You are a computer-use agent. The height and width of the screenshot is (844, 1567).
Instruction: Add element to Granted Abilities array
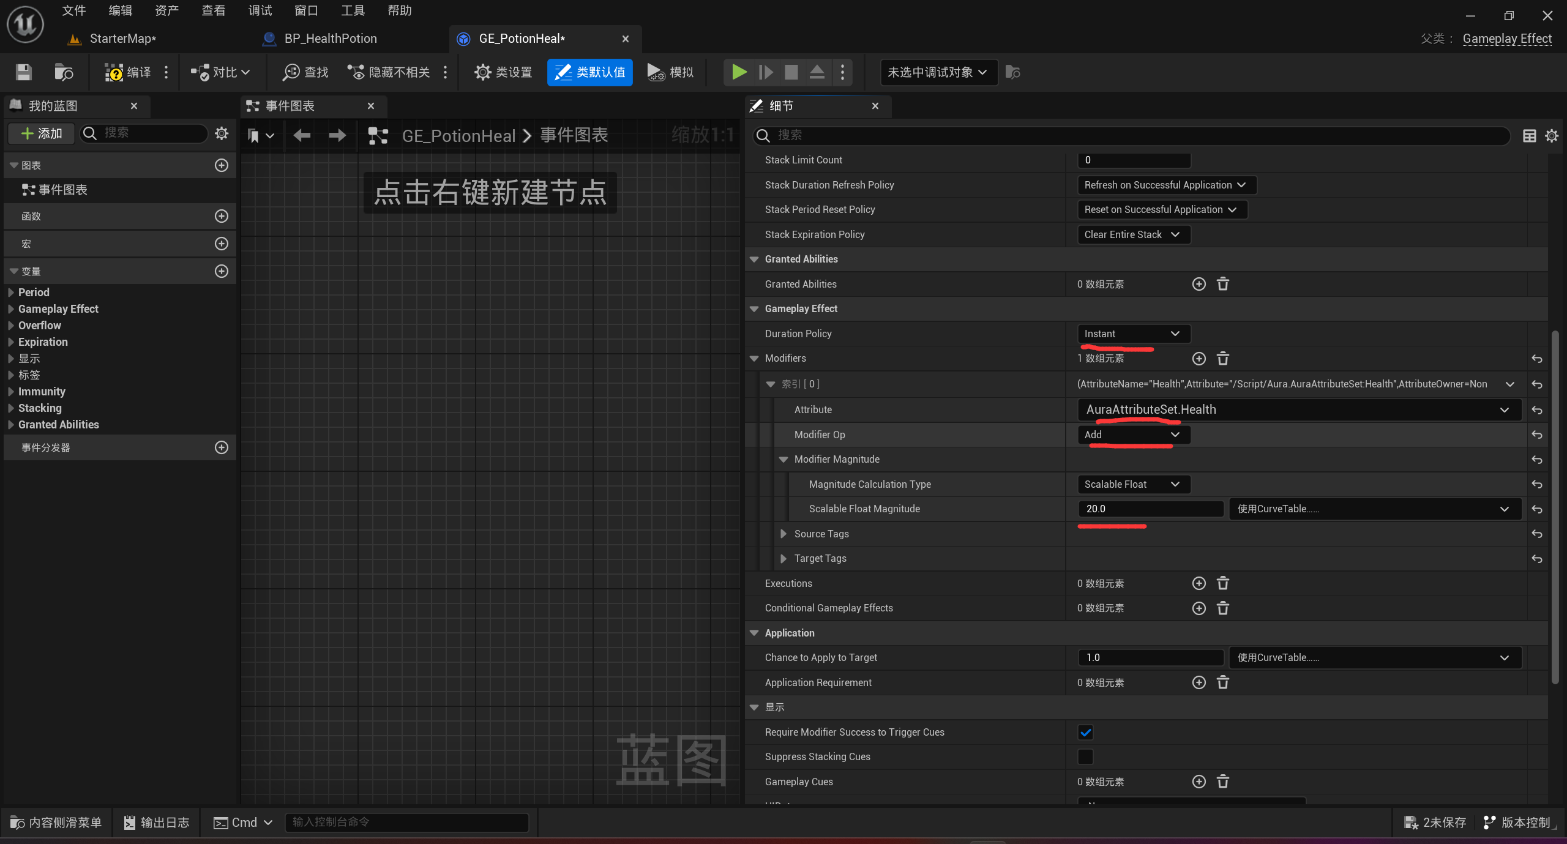point(1199,284)
